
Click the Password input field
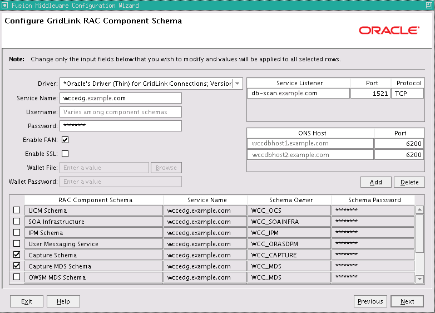(x=121, y=126)
